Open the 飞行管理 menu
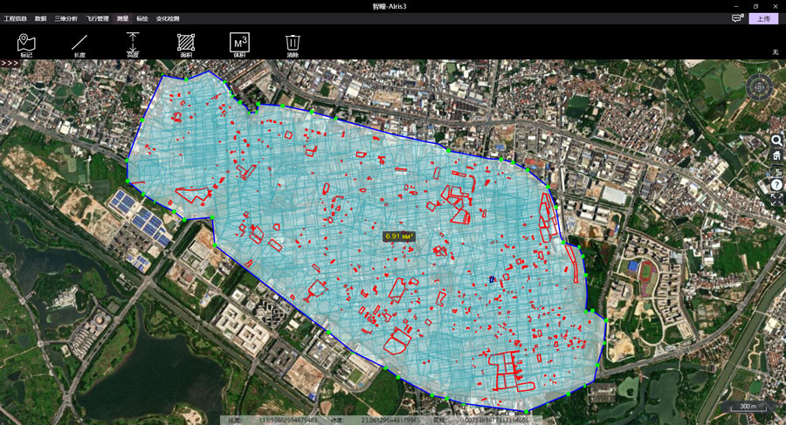The height and width of the screenshot is (425, 786). pyautogui.click(x=97, y=18)
